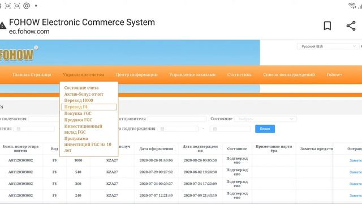The height and width of the screenshot is (204, 362).
Task: Click KZA27 in the 1000 row
Action: pos(112,160)
